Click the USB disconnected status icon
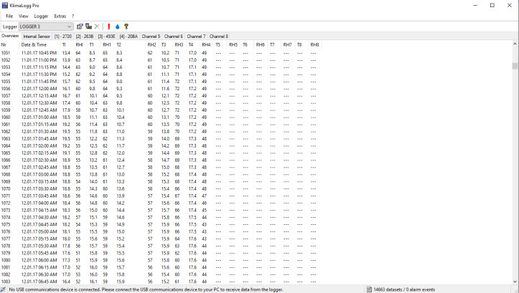The height and width of the screenshot is (293, 519). point(4,289)
